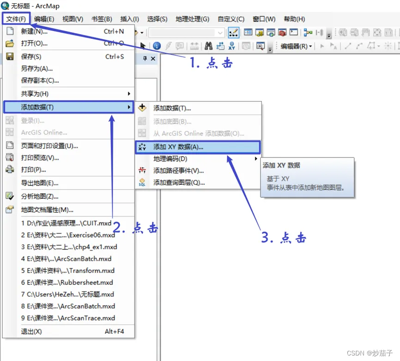The height and width of the screenshot is (361, 400).
Task: Click the Find Route icon
Action: (220, 46)
